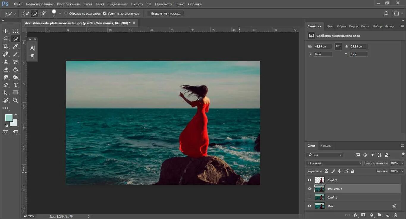Click the trash icon to delete layer

point(395,215)
